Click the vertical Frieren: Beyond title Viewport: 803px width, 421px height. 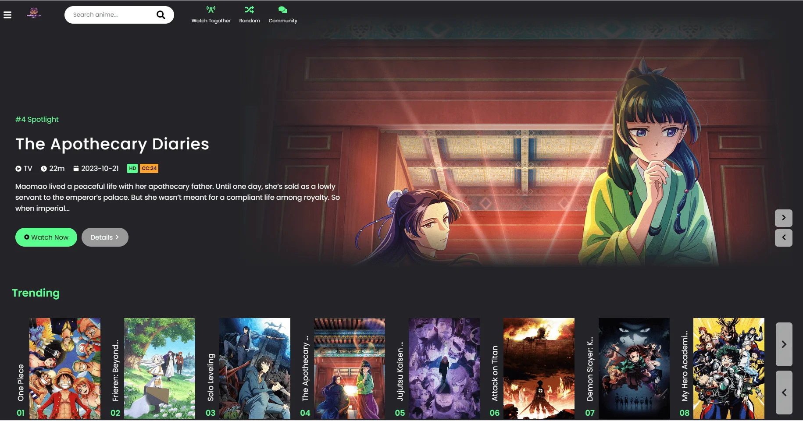115,371
